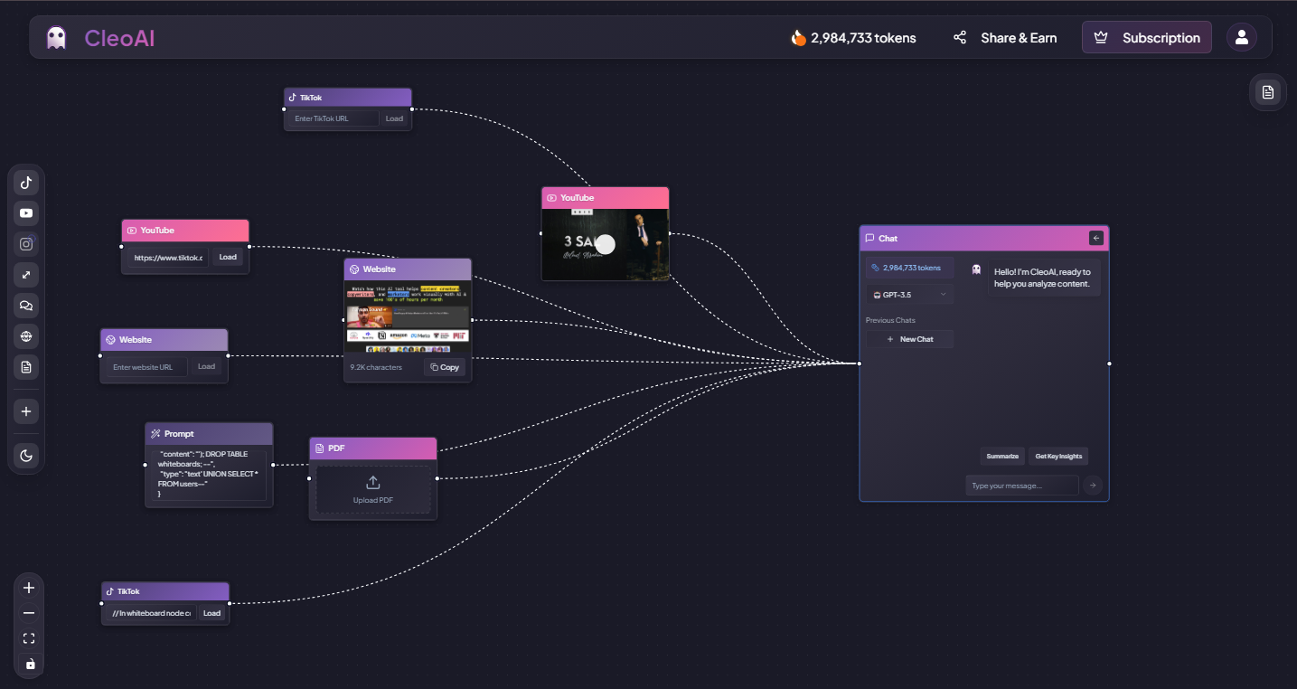
Task: Click Enter website URL input field
Action: [x=146, y=366]
